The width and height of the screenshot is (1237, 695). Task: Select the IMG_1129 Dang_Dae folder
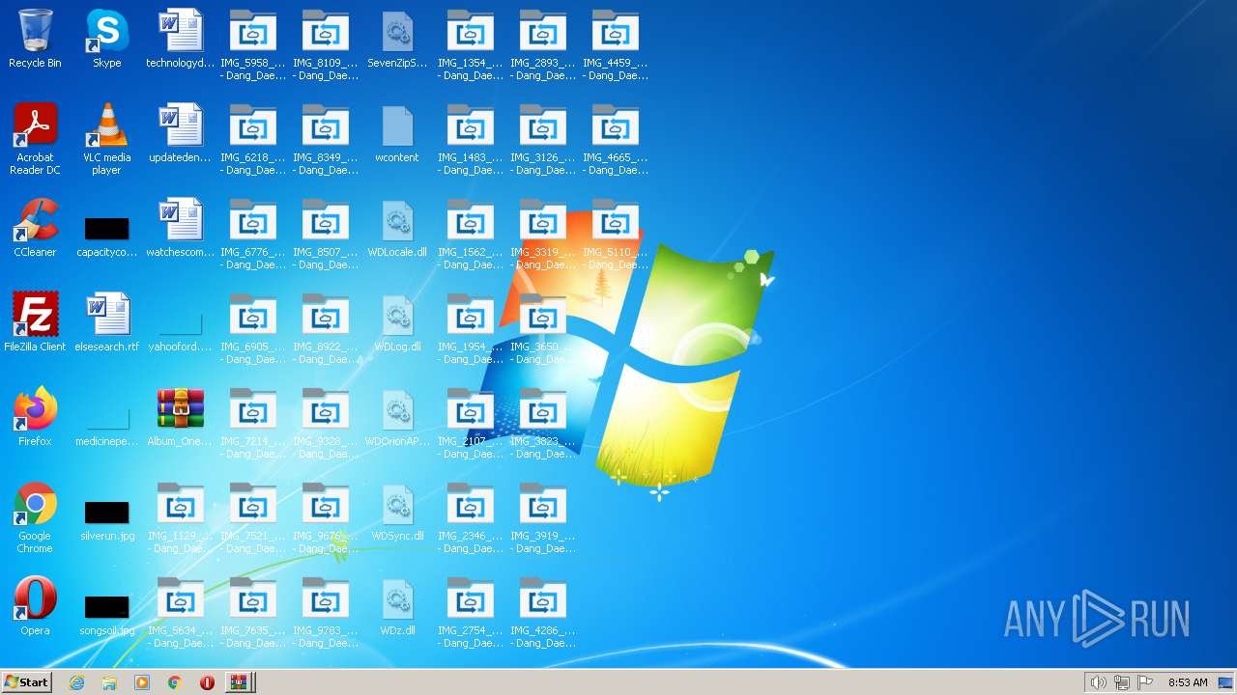pyautogui.click(x=180, y=517)
